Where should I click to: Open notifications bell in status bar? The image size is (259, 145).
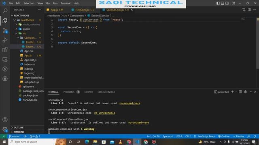255,136
